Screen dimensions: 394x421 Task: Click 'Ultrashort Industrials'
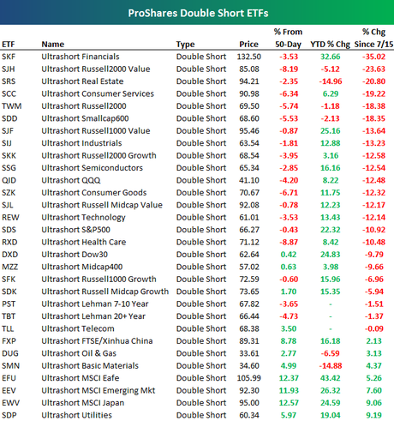81,143
